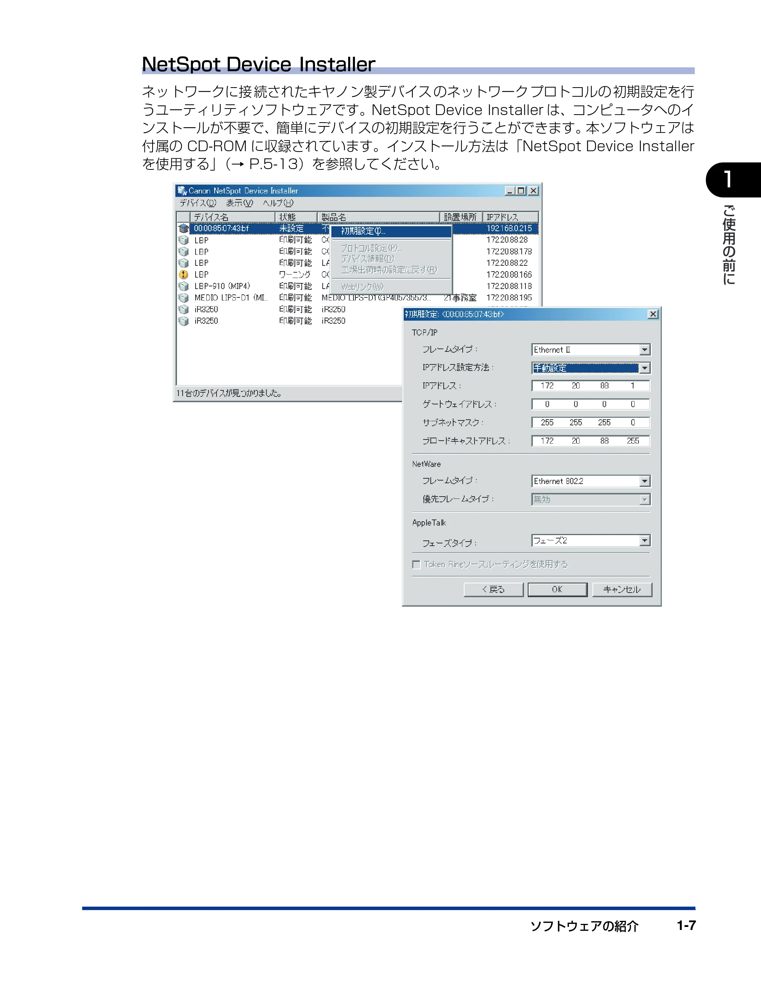The image size is (761, 981).
Task: Click OK in 初期設定 dialog
Action: [557, 590]
